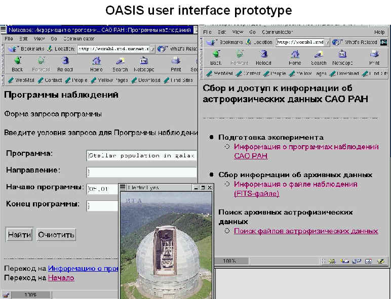Expand the location URL dropdown in right window
The width and height of the screenshot is (391, 299).
click(x=327, y=42)
